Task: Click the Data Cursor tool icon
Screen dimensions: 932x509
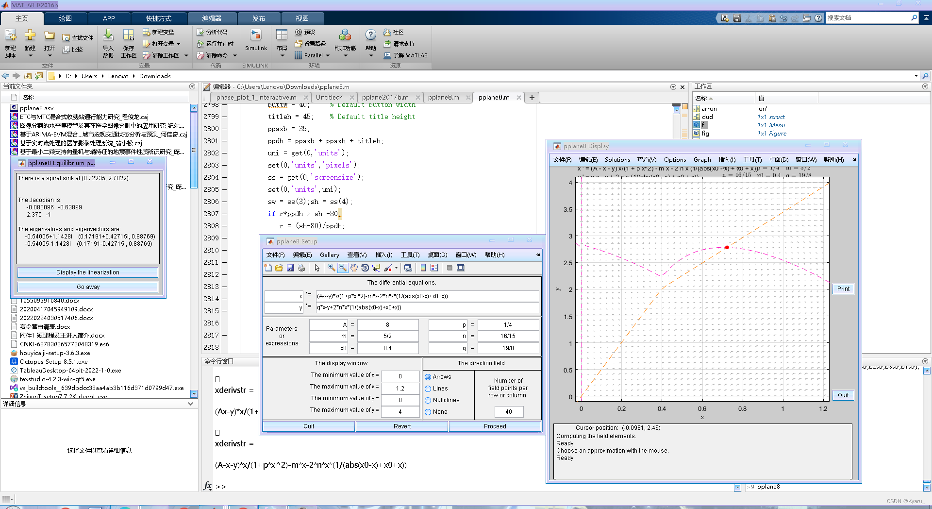Action: point(376,268)
